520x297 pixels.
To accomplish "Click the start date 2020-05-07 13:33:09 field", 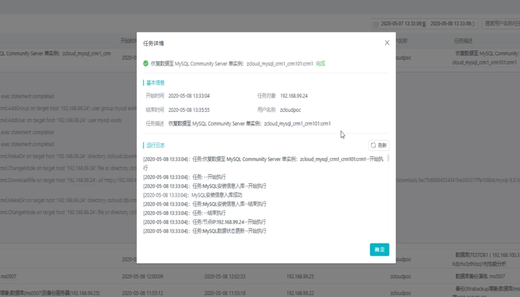I will (x=401, y=24).
